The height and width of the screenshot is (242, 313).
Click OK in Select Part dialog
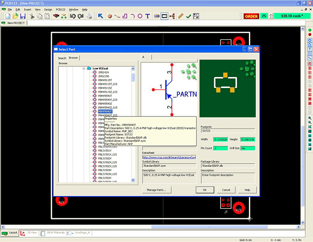[x=205, y=190]
